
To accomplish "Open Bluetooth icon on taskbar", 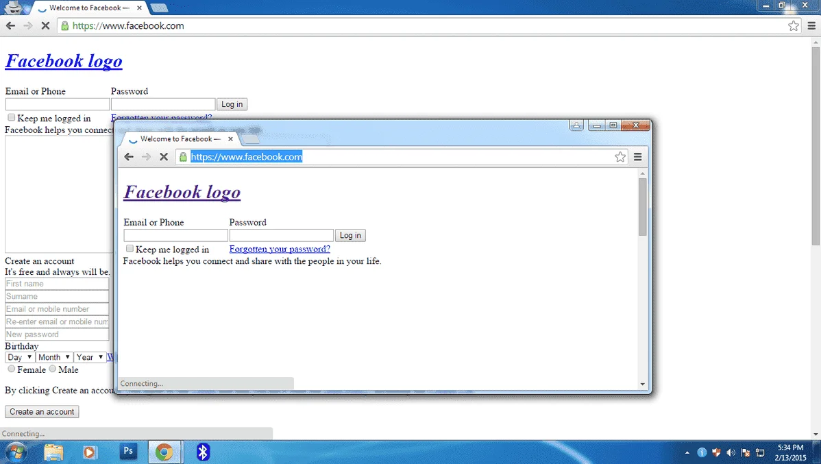I will pyautogui.click(x=203, y=452).
